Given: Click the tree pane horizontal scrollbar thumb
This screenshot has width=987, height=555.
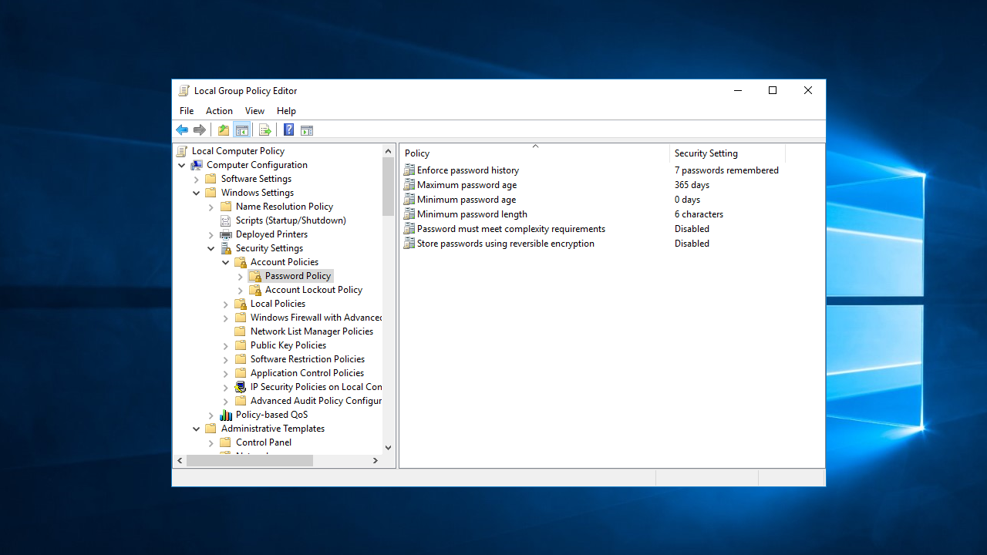Looking at the screenshot, I should [x=249, y=461].
